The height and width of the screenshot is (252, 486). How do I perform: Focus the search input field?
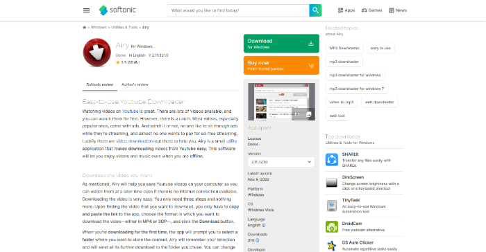click(238, 10)
